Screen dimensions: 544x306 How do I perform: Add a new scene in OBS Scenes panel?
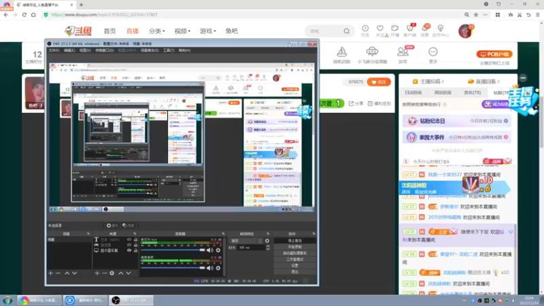pos(50,273)
